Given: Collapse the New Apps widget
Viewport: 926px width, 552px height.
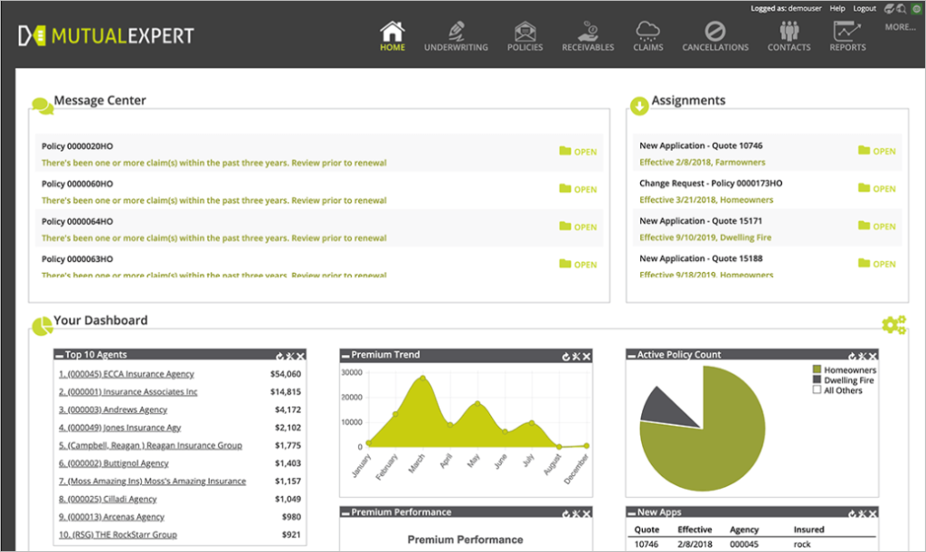Looking at the screenshot, I should point(632,513).
